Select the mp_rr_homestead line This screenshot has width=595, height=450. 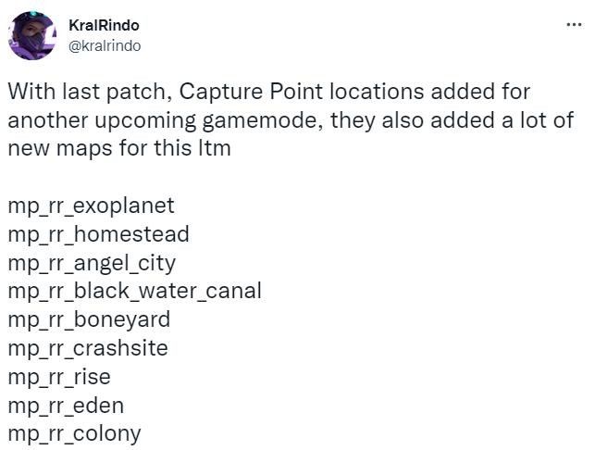[98, 233]
